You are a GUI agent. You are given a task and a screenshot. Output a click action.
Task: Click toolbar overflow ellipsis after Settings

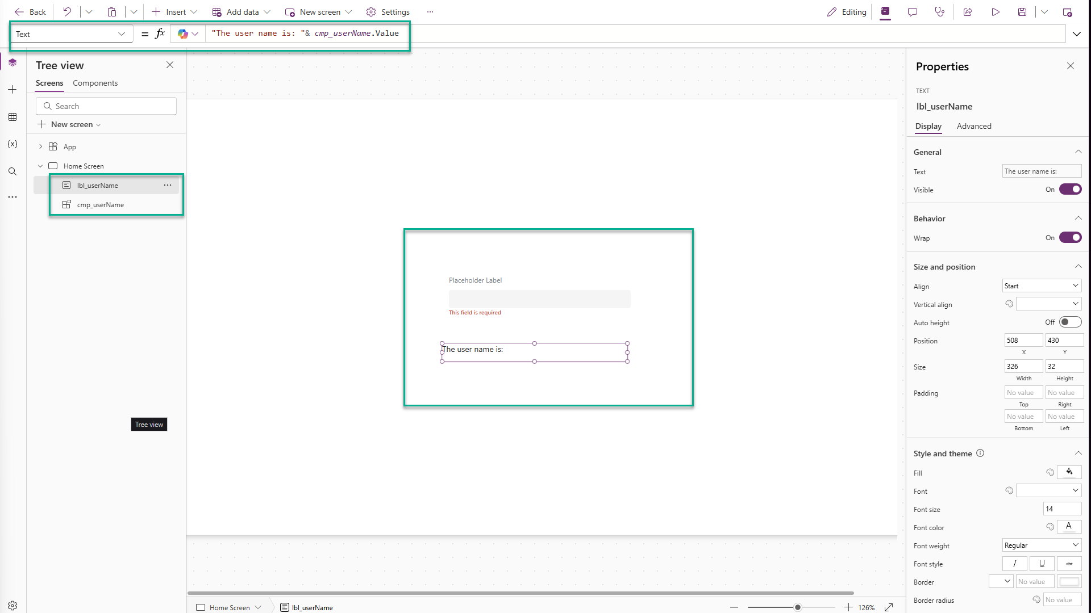coord(430,12)
